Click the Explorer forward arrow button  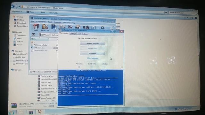coord(16,6)
